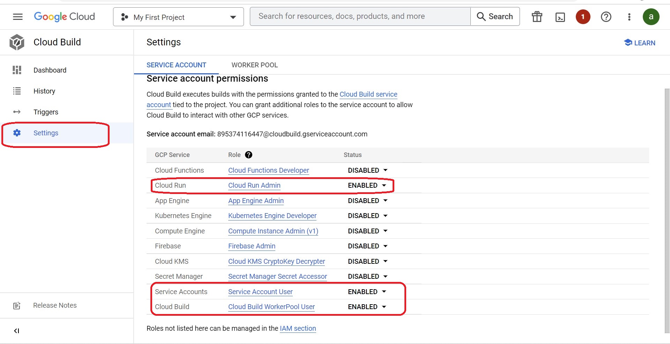Open your account avatar menu
The image size is (670, 344).
coord(652,16)
